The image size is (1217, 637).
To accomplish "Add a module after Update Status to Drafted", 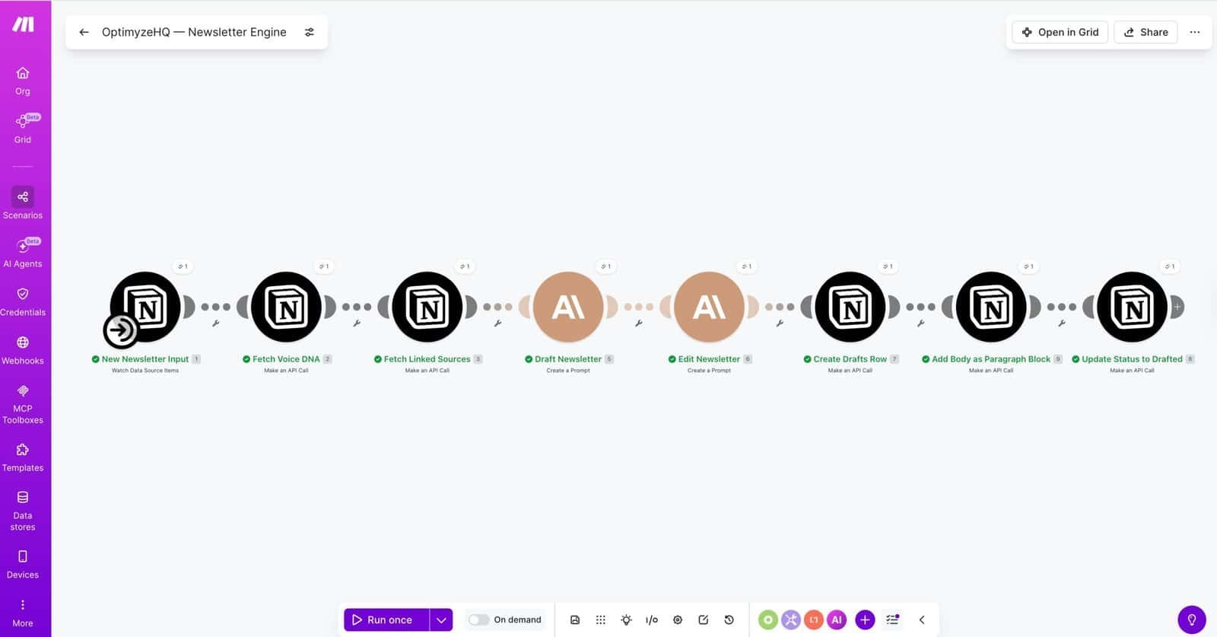I will tap(1177, 307).
